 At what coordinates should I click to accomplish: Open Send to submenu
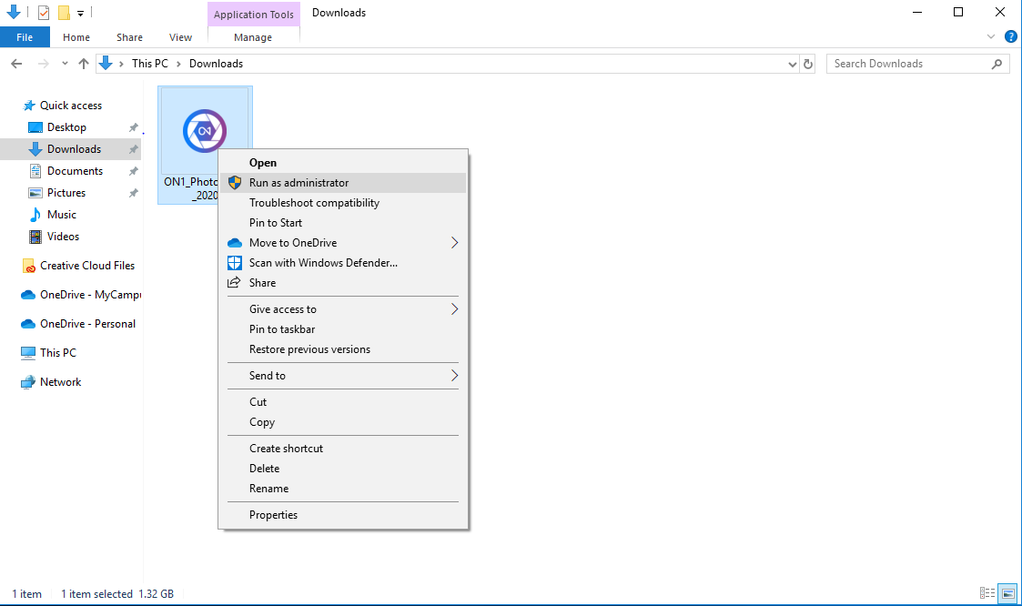pos(268,376)
